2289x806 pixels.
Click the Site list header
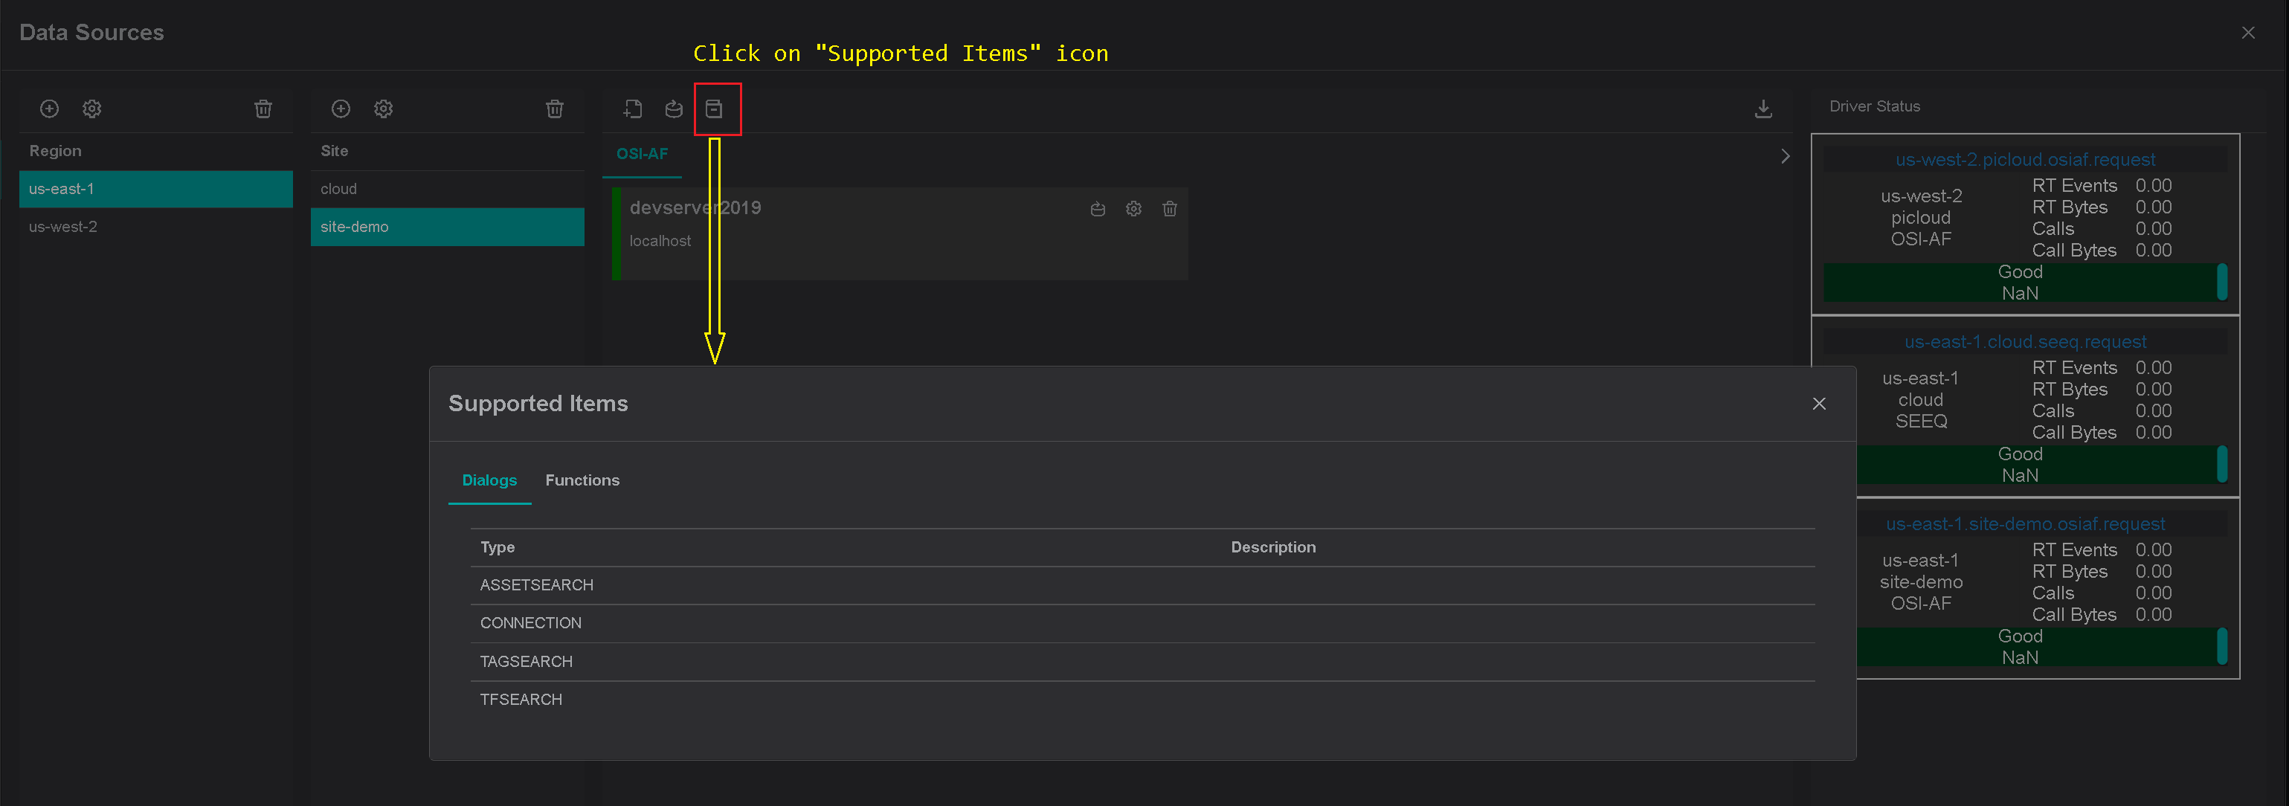(x=334, y=151)
